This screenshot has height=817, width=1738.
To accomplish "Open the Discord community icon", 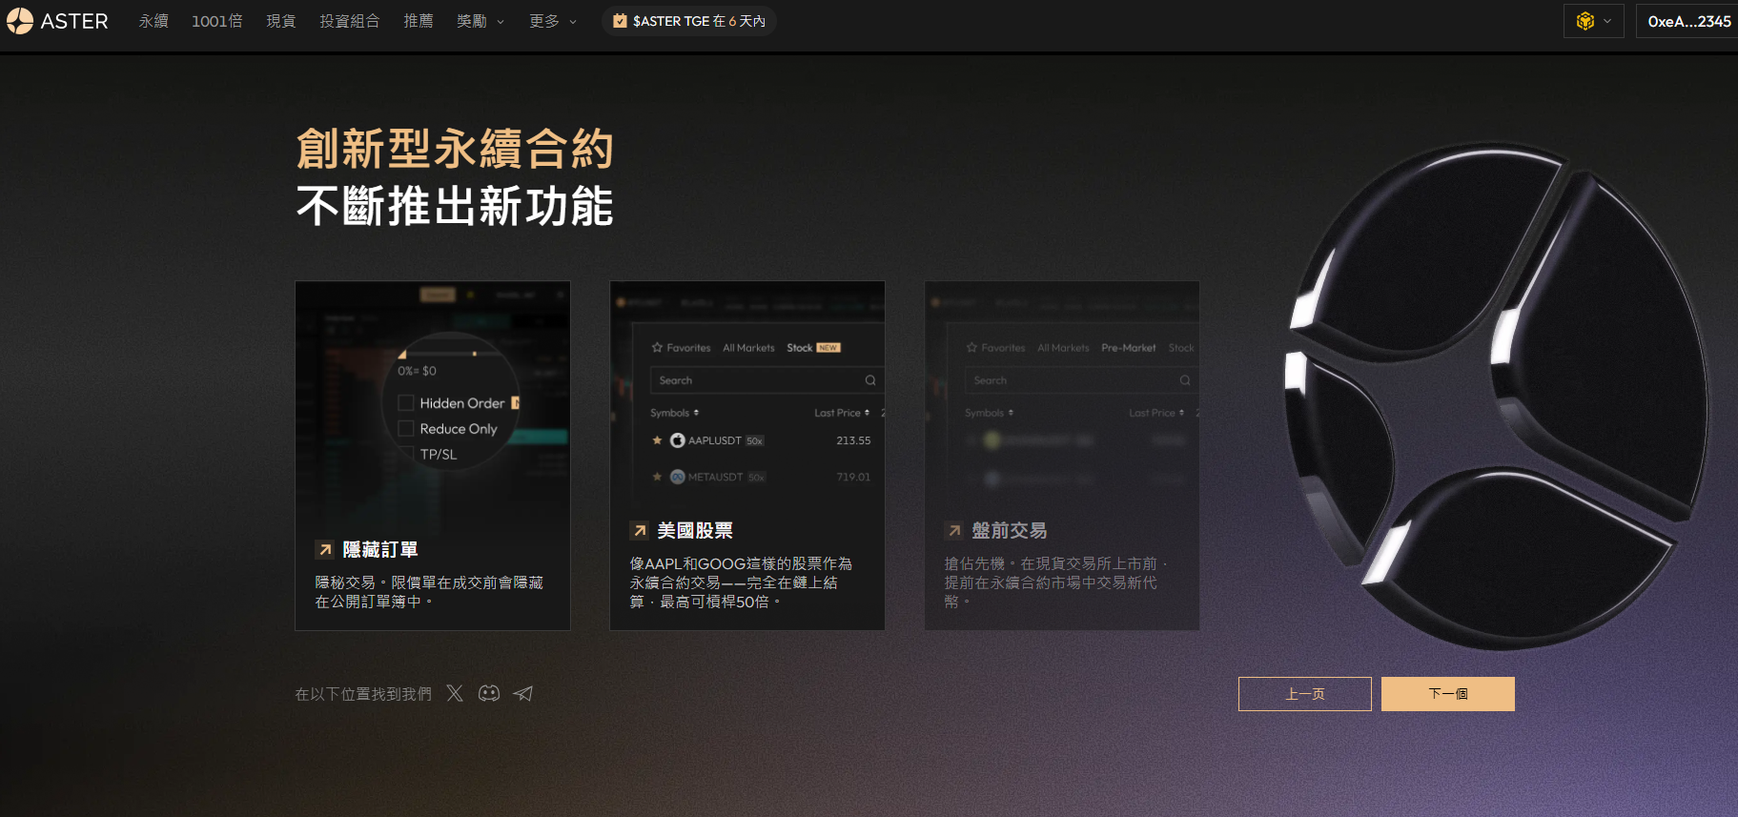I will (489, 693).
